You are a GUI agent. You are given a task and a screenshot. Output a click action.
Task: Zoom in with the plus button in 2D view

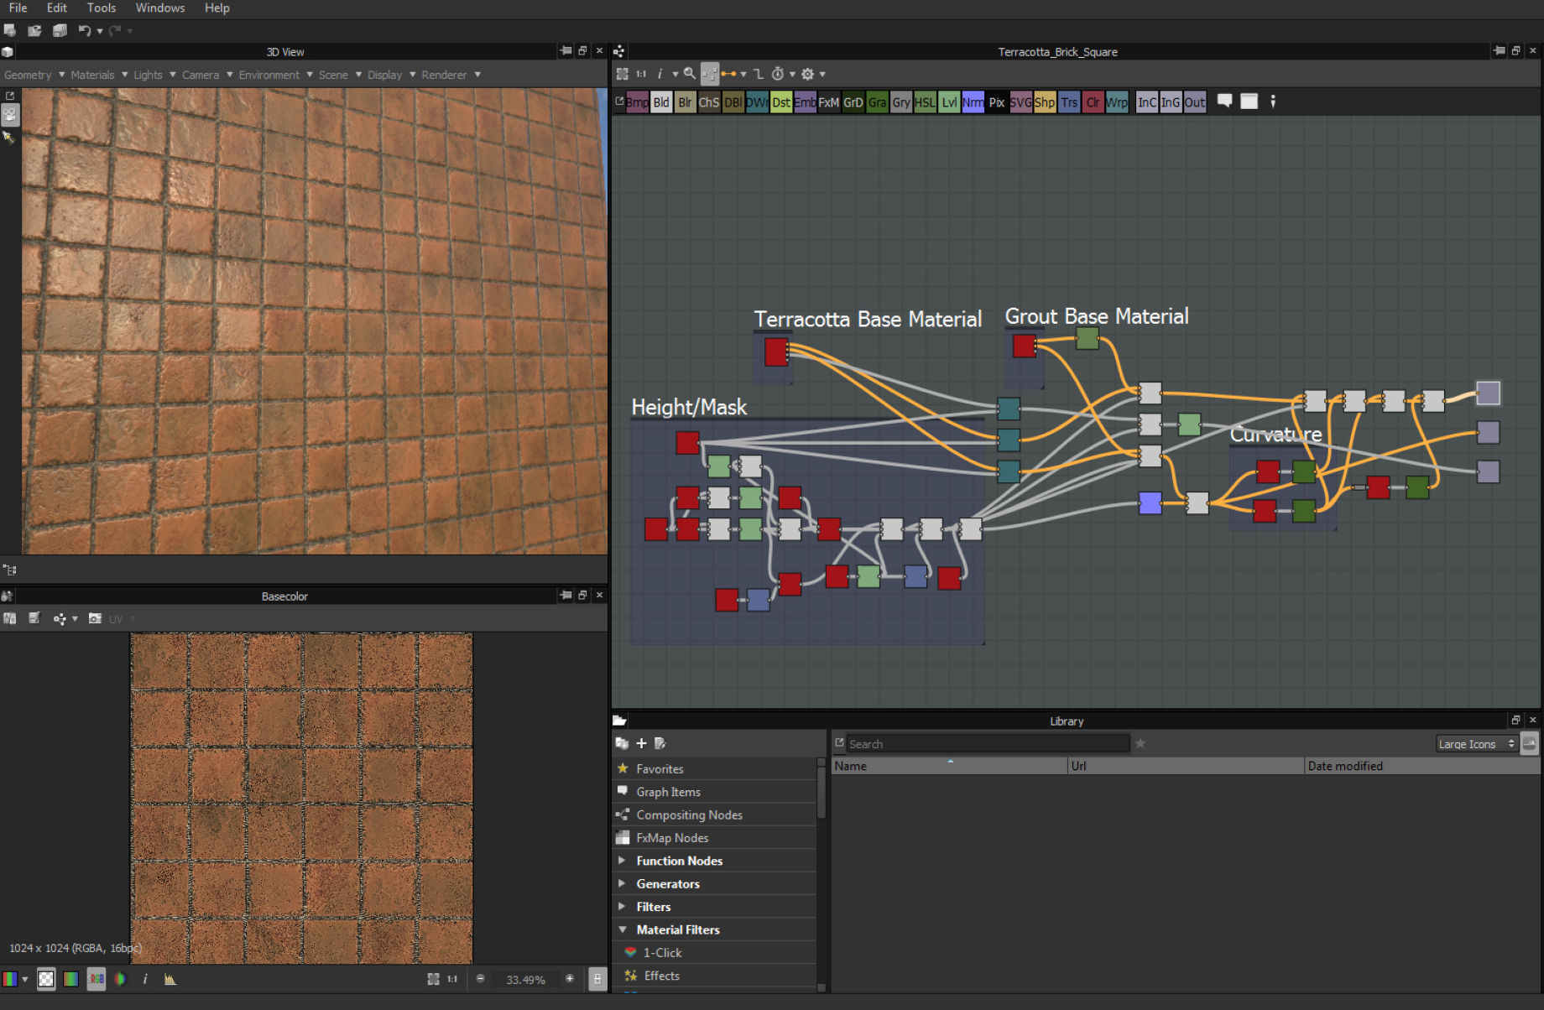click(x=570, y=978)
